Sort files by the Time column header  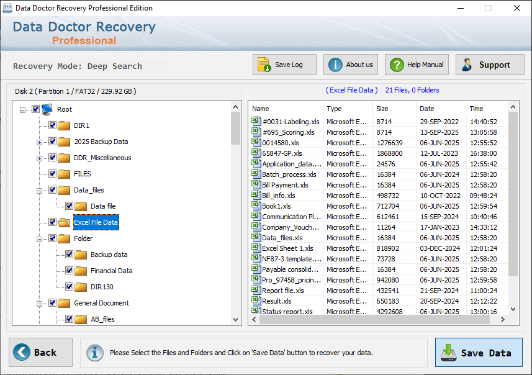click(x=487, y=109)
